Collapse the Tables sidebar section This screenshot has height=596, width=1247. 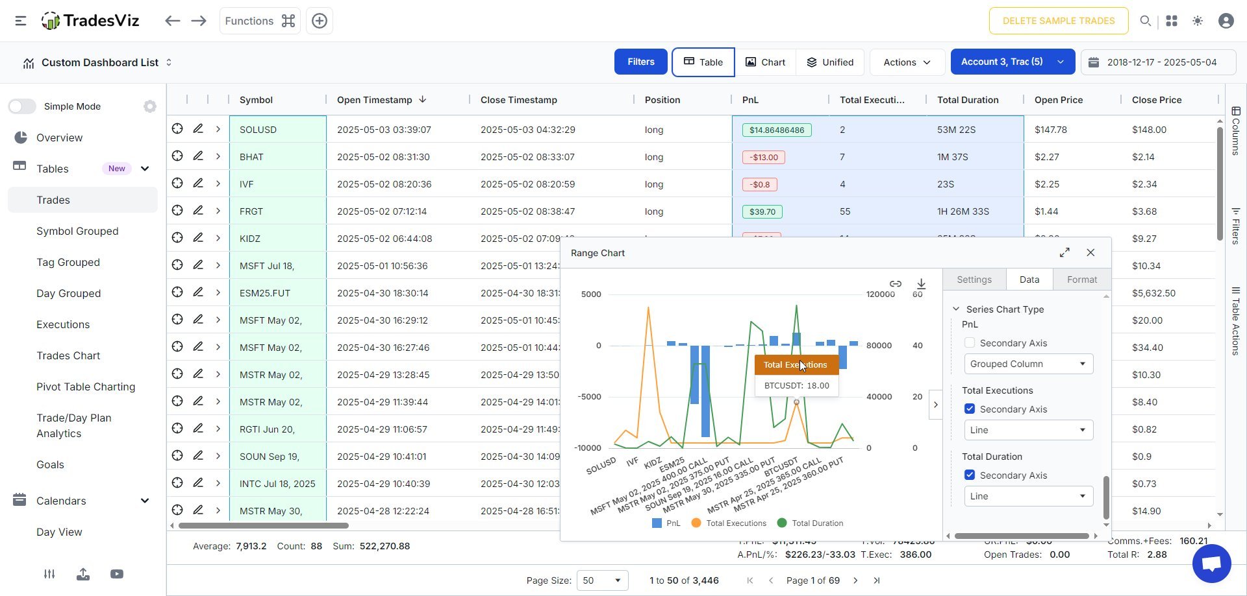click(x=145, y=169)
